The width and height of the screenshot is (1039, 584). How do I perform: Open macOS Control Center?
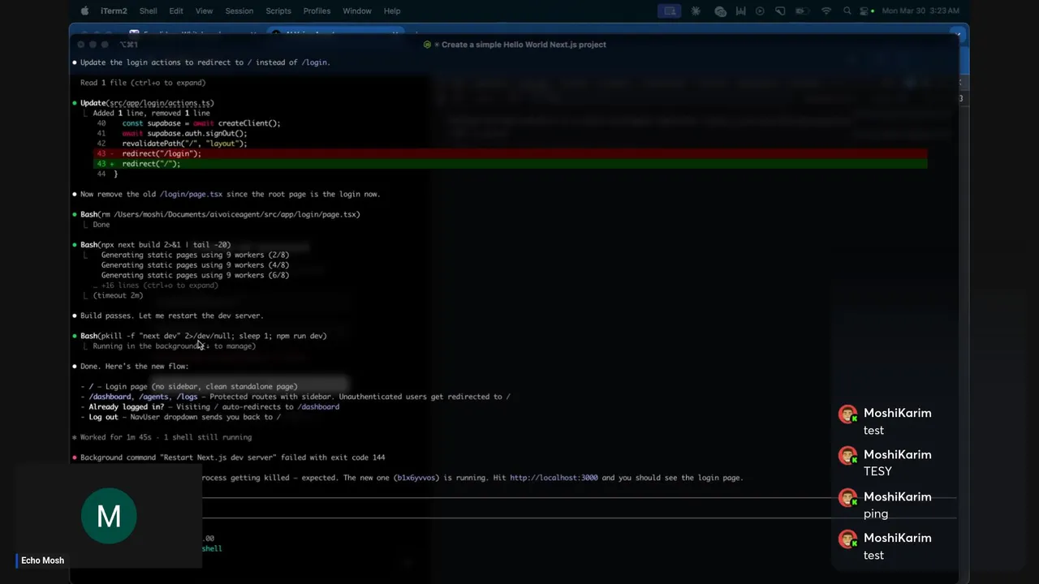(865, 11)
